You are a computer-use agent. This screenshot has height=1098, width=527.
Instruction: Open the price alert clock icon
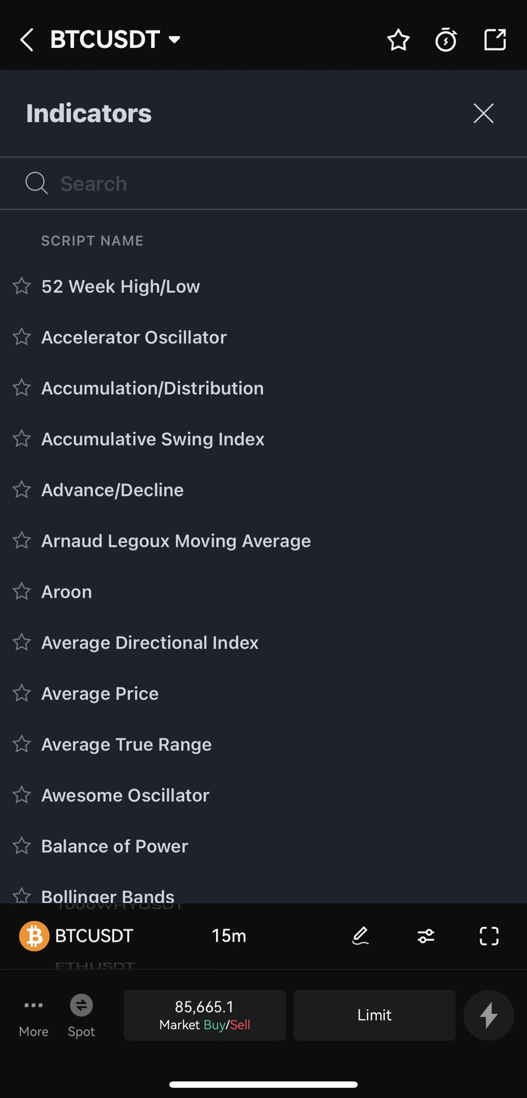(x=446, y=40)
